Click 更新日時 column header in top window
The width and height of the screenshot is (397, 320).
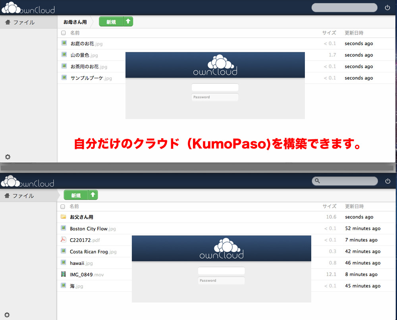354,33
